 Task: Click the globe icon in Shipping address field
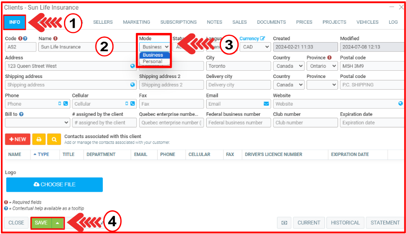click(132, 85)
